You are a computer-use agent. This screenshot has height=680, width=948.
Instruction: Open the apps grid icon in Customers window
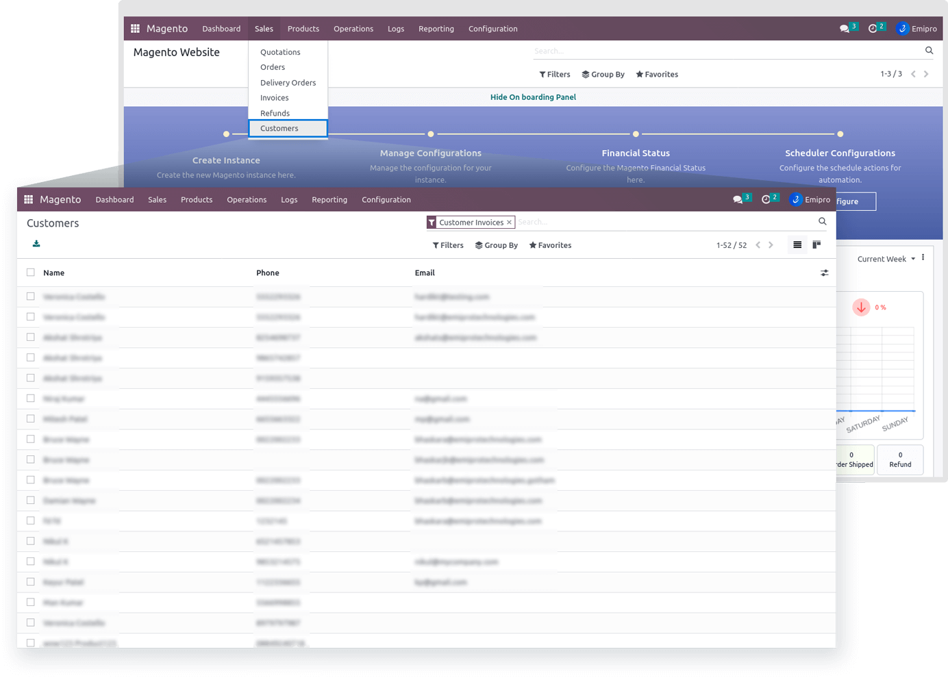pyautogui.click(x=29, y=199)
